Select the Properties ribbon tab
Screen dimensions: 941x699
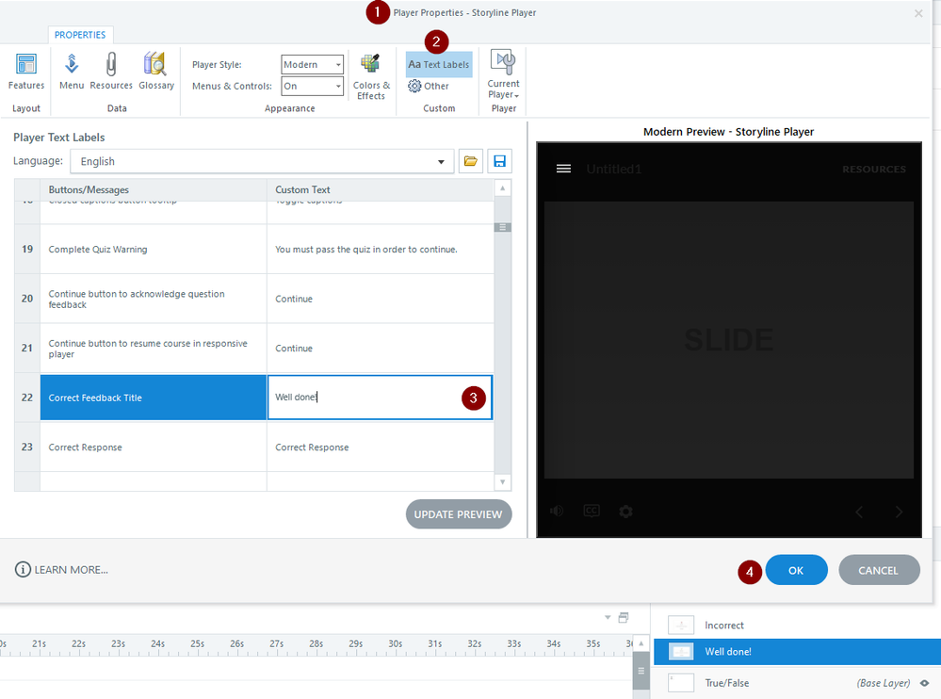(80, 35)
